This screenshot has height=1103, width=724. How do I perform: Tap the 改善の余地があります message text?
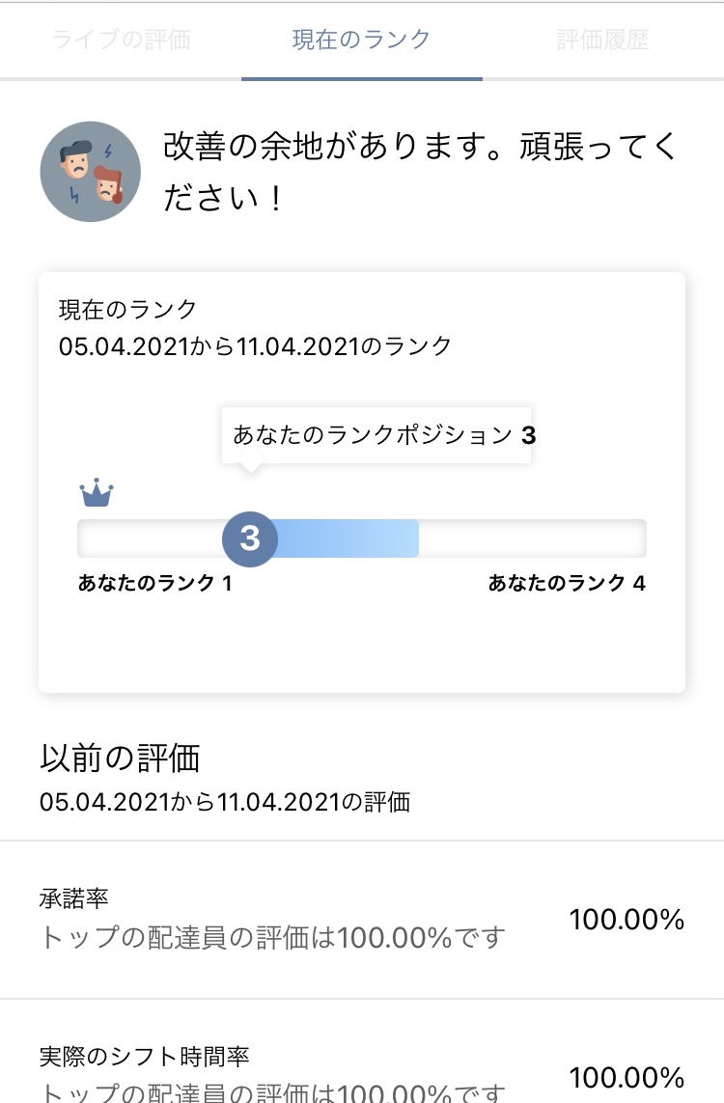tap(421, 173)
